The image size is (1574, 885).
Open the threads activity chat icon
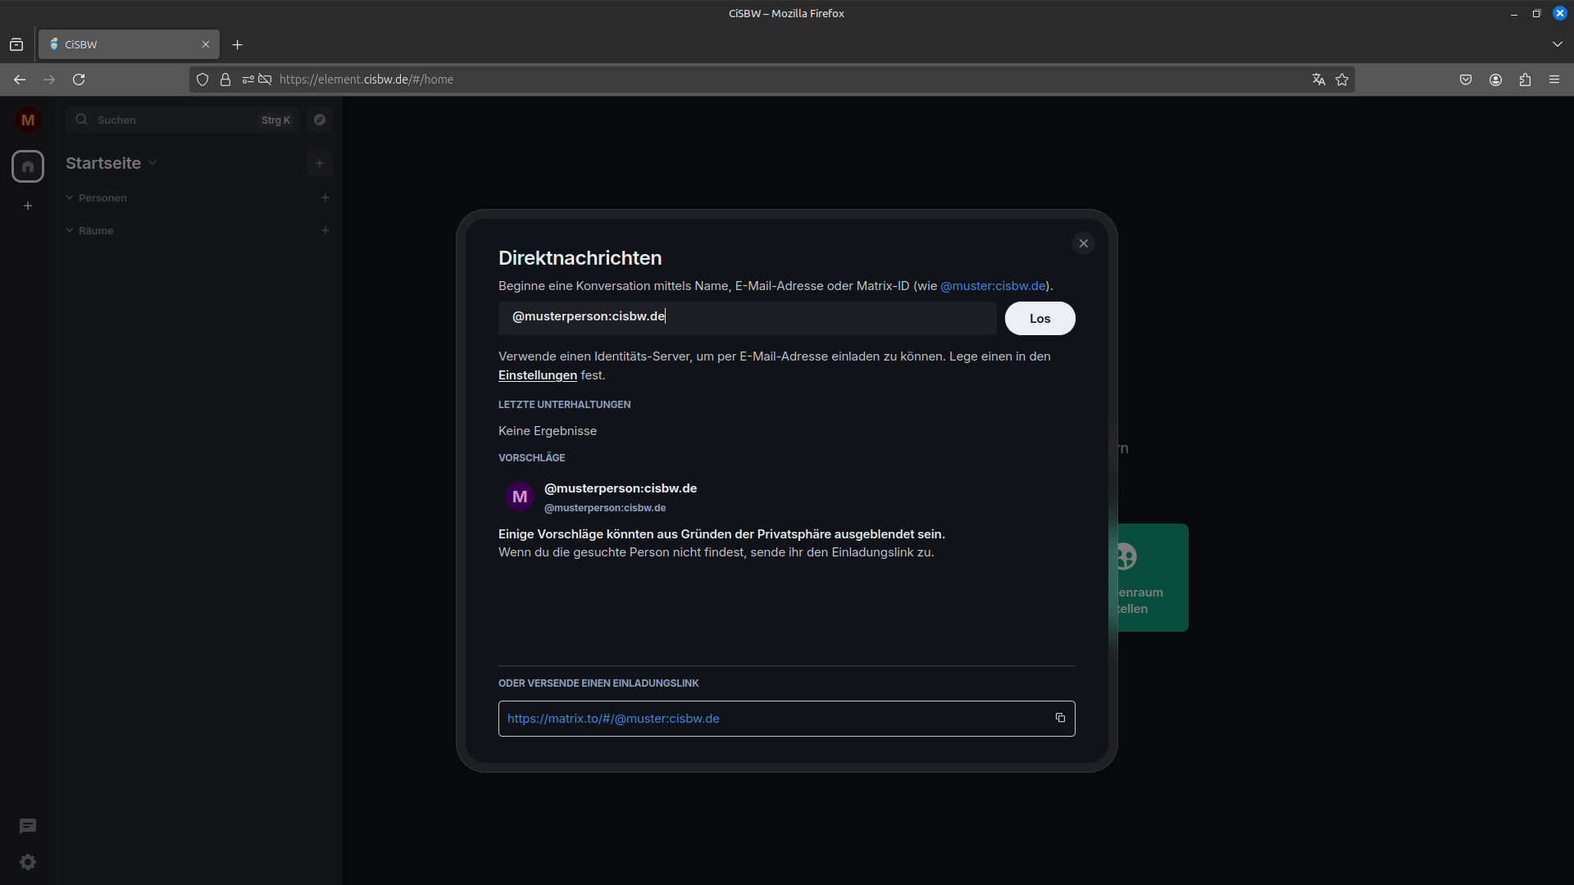(x=28, y=826)
